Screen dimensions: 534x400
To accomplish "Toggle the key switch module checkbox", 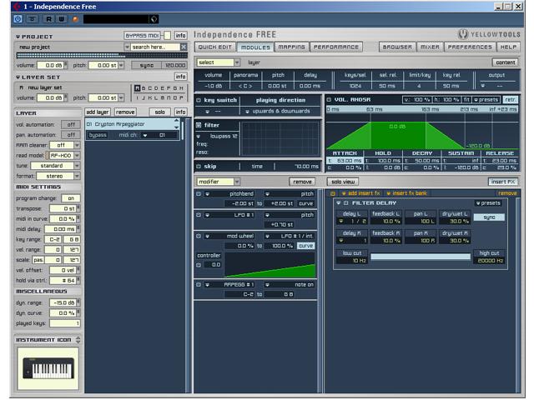I will pos(199,100).
